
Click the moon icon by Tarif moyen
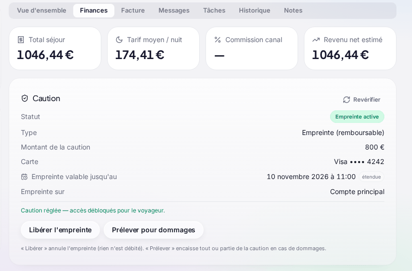pyautogui.click(x=119, y=40)
